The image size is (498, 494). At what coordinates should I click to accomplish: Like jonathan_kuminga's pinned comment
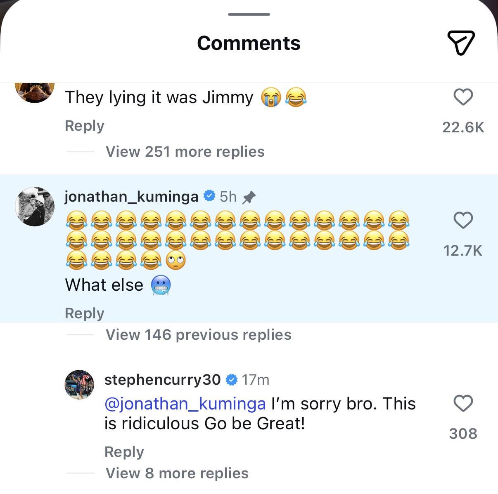[x=463, y=220]
